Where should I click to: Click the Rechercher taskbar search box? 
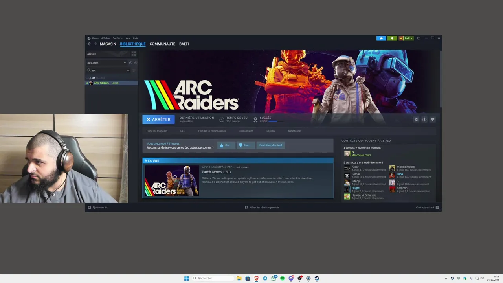(213, 278)
